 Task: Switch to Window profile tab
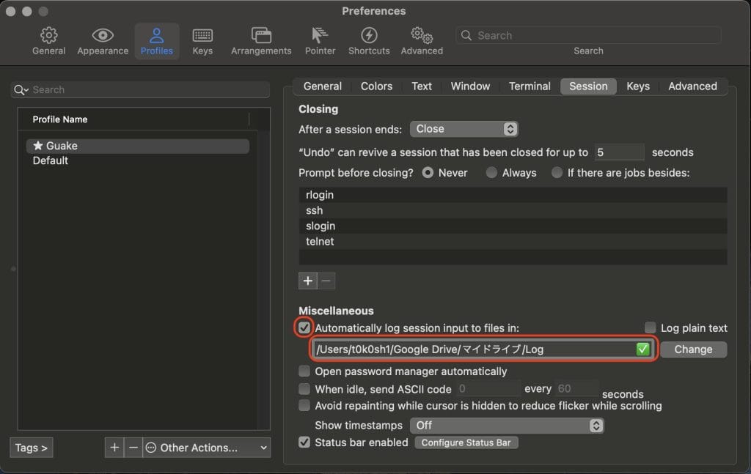pyautogui.click(x=470, y=86)
